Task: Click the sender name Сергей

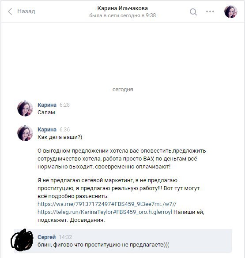Action: [x=47, y=237]
